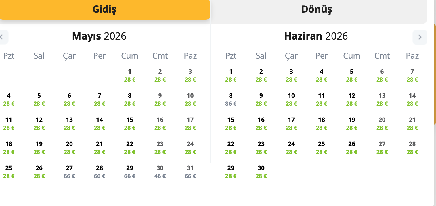Pick June 7 in Haziran calendar

(x=412, y=75)
